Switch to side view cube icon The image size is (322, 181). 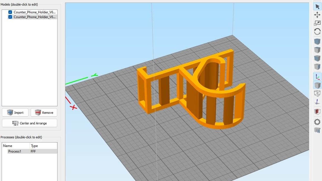pos(317,67)
